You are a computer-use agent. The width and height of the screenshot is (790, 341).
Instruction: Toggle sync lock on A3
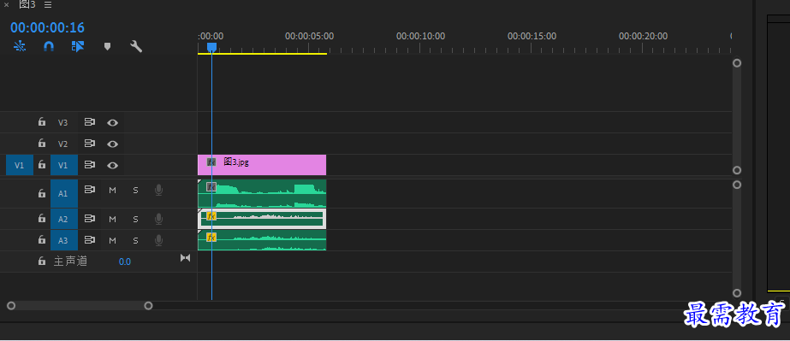point(90,240)
